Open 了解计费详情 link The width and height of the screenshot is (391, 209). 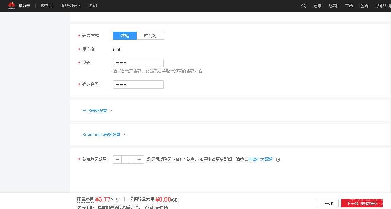[156, 207]
